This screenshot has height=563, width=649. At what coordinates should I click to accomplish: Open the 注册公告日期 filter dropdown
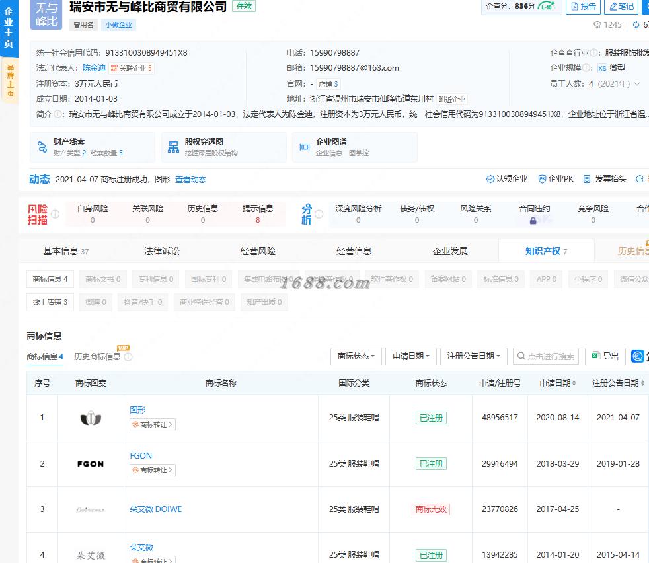(474, 356)
